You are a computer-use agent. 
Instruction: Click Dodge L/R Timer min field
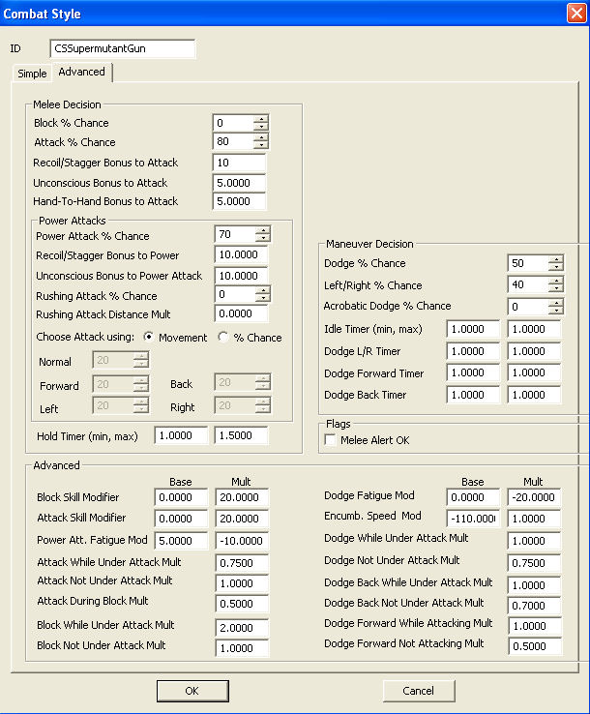pyautogui.click(x=474, y=351)
